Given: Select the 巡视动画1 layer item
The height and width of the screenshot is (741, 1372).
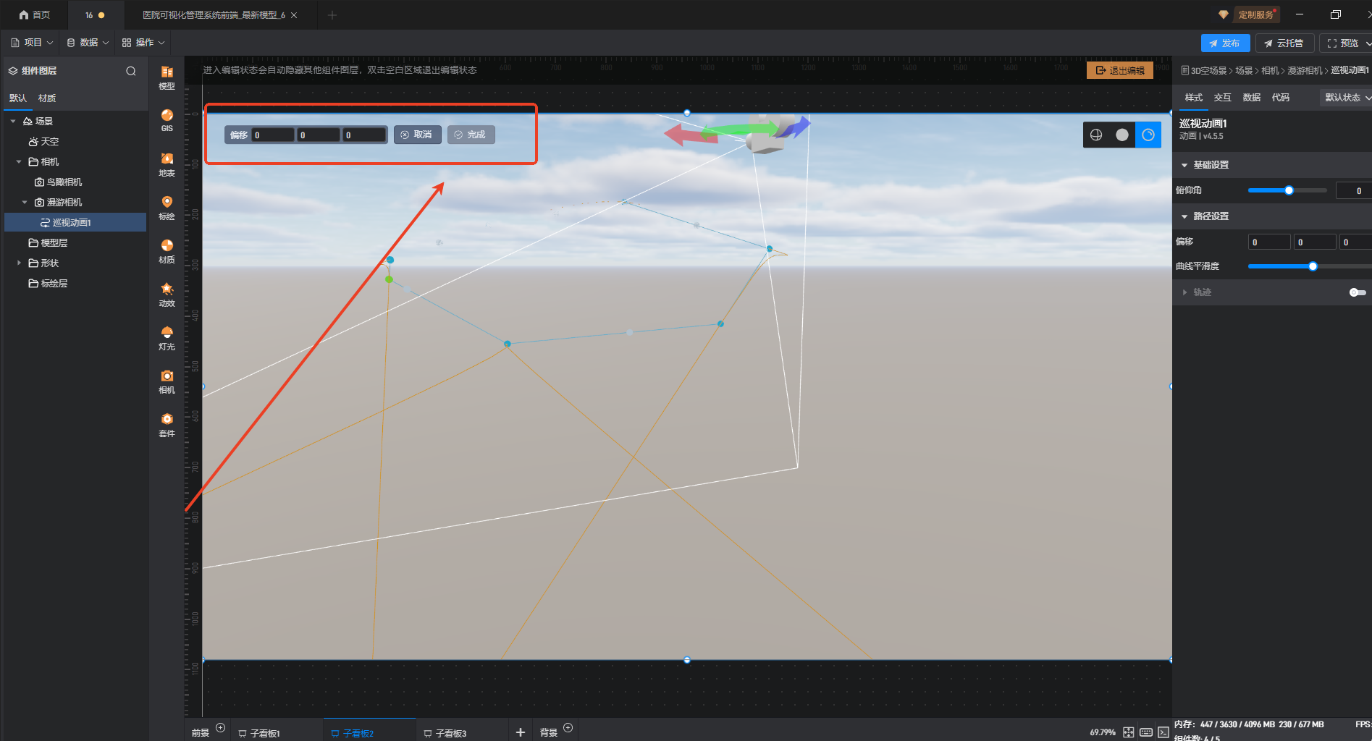Looking at the screenshot, I should point(75,223).
